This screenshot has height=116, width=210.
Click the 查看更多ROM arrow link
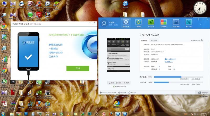[x=197, y=40]
